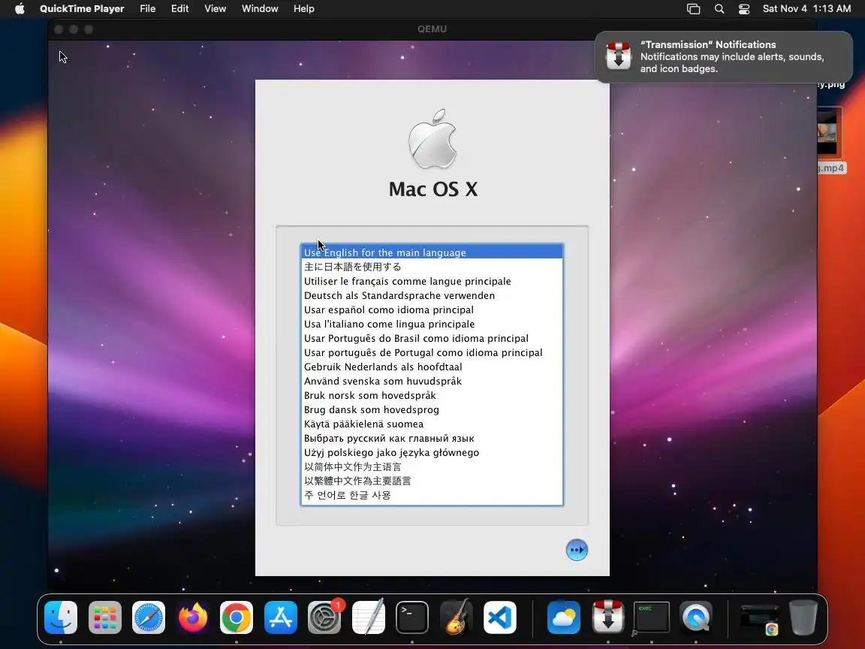
Task: Open the minimized Chrome window in the Dock
Action: coord(760,619)
